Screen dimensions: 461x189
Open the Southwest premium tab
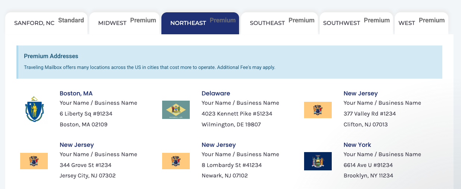[356, 23]
